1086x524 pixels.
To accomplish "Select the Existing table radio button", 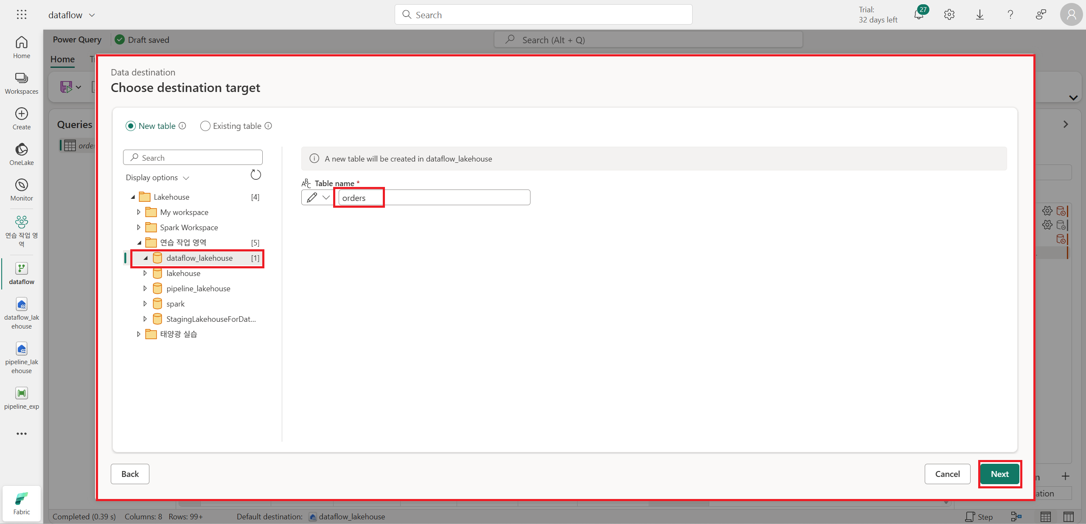I will pos(205,126).
